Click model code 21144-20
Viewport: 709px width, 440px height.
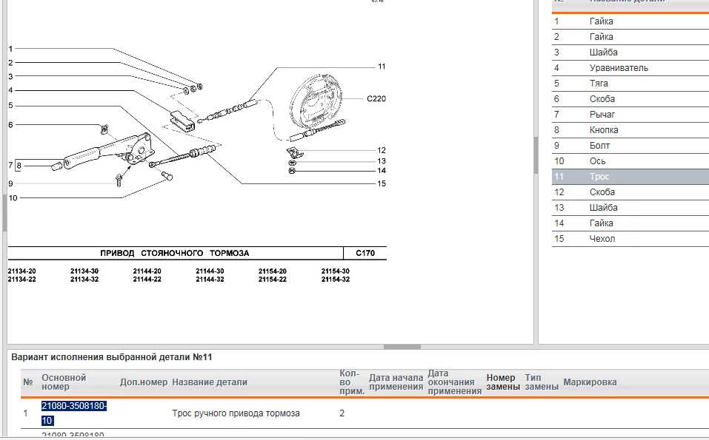tap(147, 271)
